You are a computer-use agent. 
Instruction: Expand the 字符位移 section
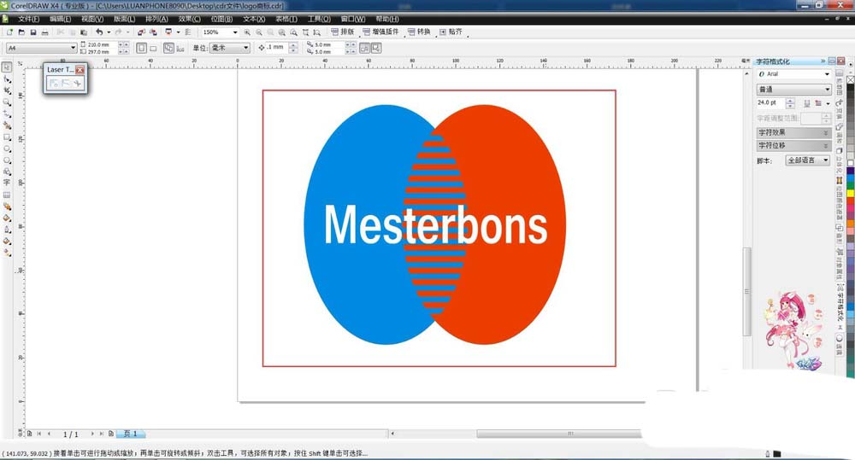click(793, 145)
